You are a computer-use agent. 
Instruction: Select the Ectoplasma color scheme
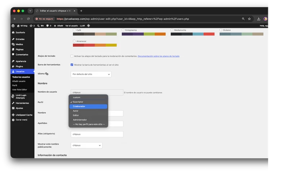click(123, 30)
